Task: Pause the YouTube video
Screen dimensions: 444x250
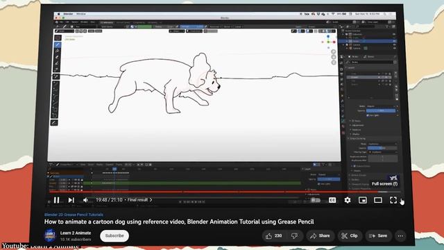Action: point(56,200)
